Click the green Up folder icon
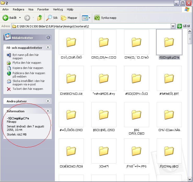193x182 pixels. 40,18
